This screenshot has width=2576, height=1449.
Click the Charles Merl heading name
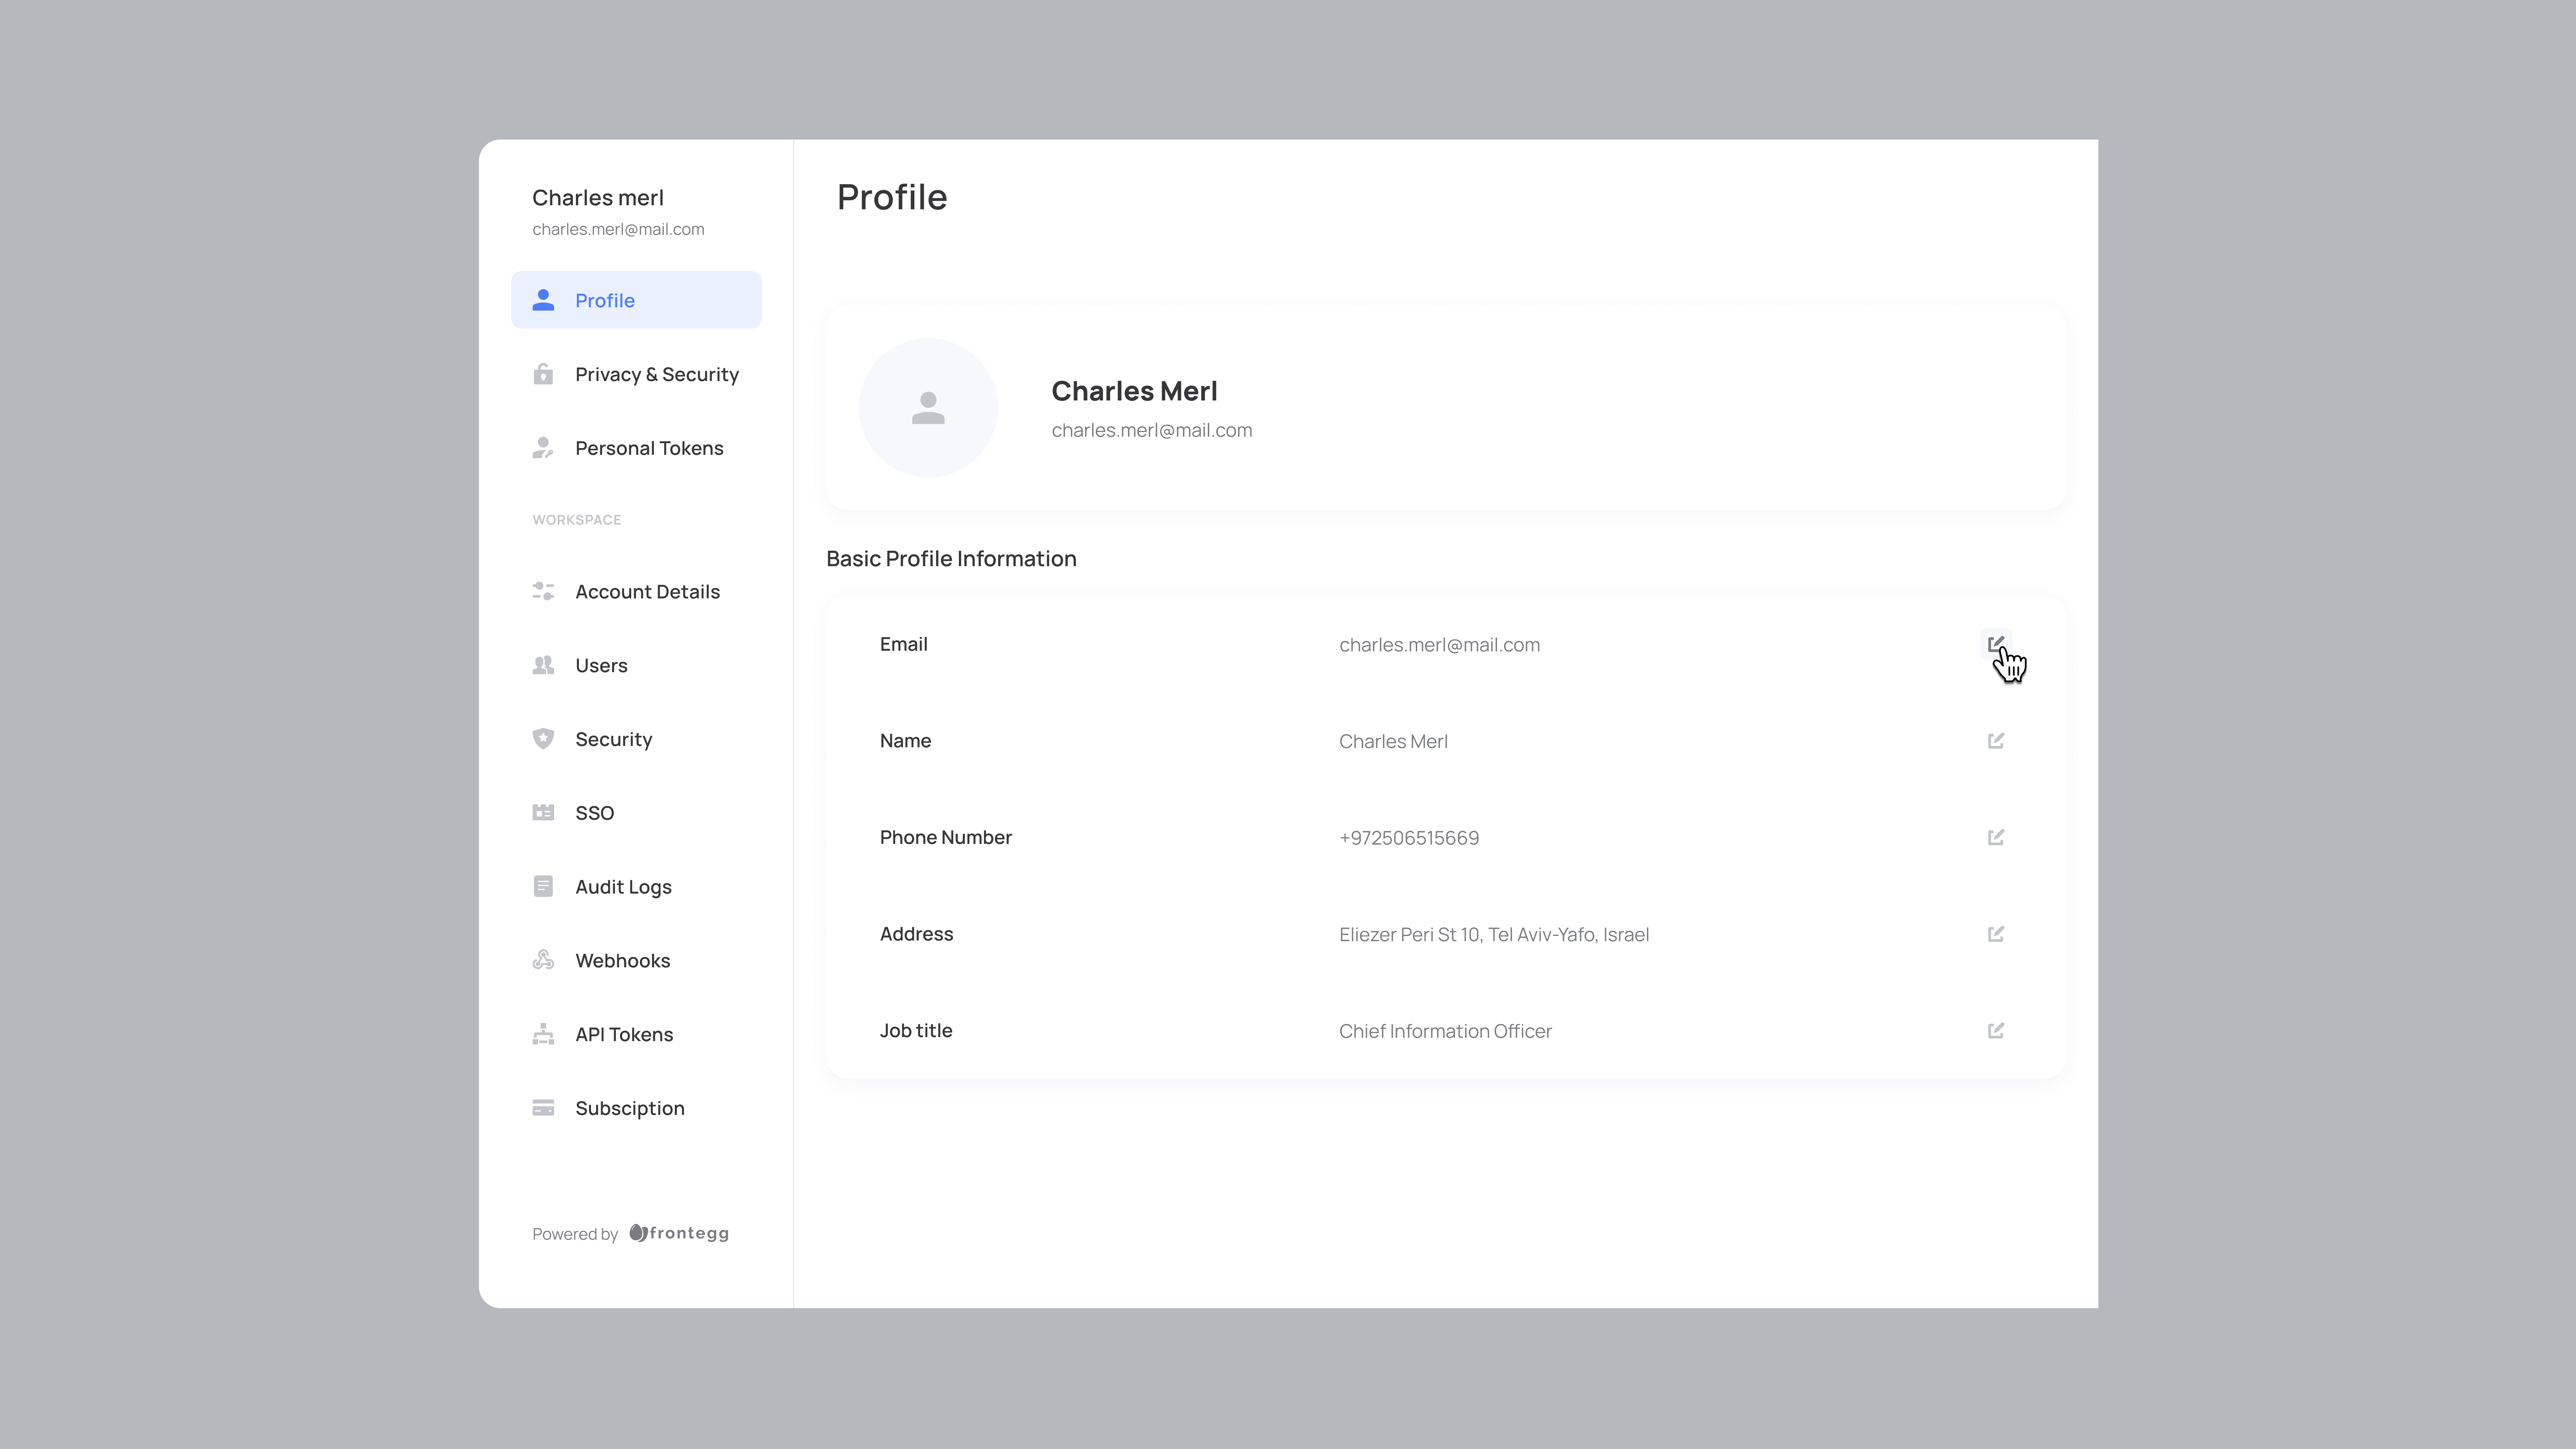pos(1134,391)
